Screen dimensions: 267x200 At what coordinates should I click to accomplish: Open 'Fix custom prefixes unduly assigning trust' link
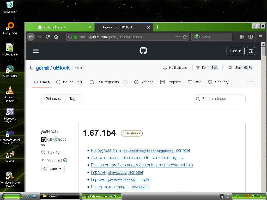142,165
